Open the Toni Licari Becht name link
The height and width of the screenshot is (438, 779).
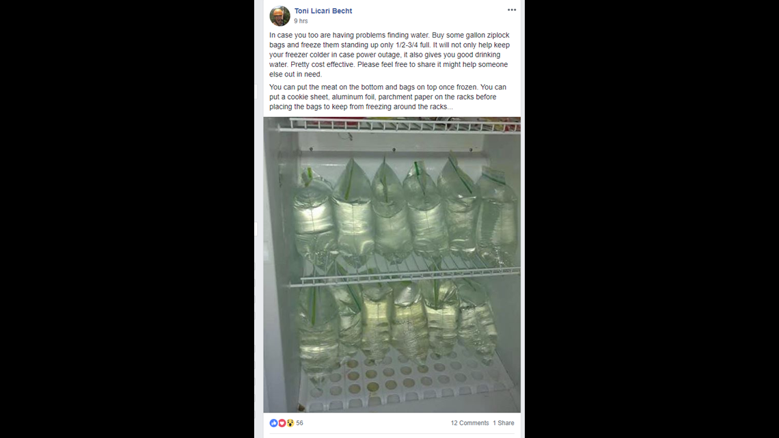tap(323, 11)
